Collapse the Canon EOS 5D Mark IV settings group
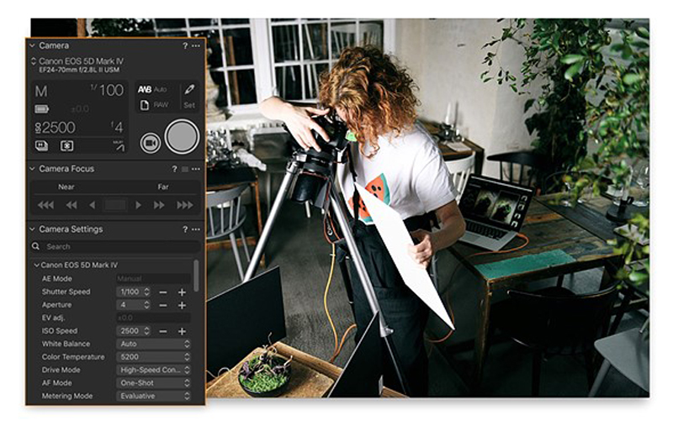673x426 pixels. pyautogui.click(x=36, y=265)
